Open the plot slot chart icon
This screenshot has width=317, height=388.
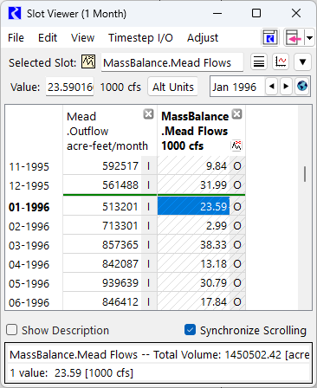point(281,61)
